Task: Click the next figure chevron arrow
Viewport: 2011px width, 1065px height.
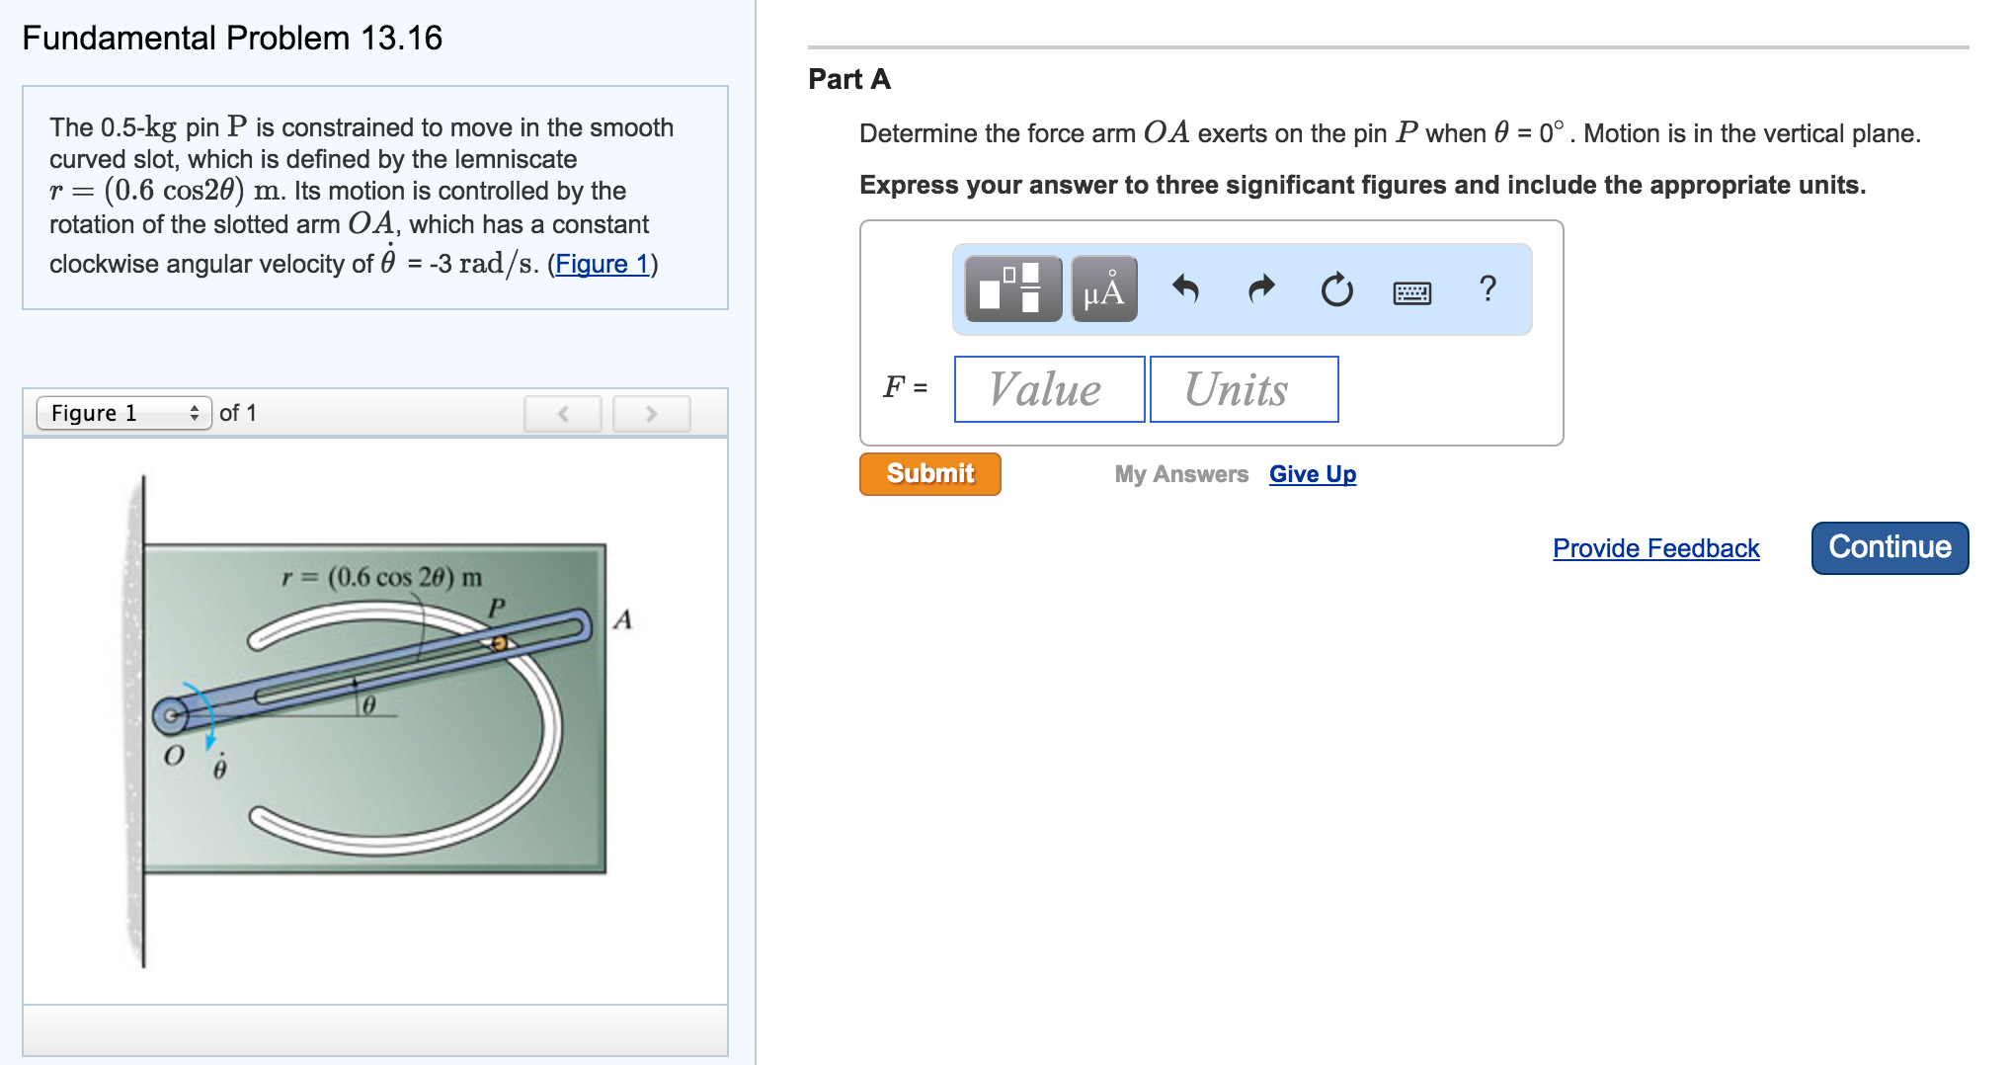Action: pos(650,413)
